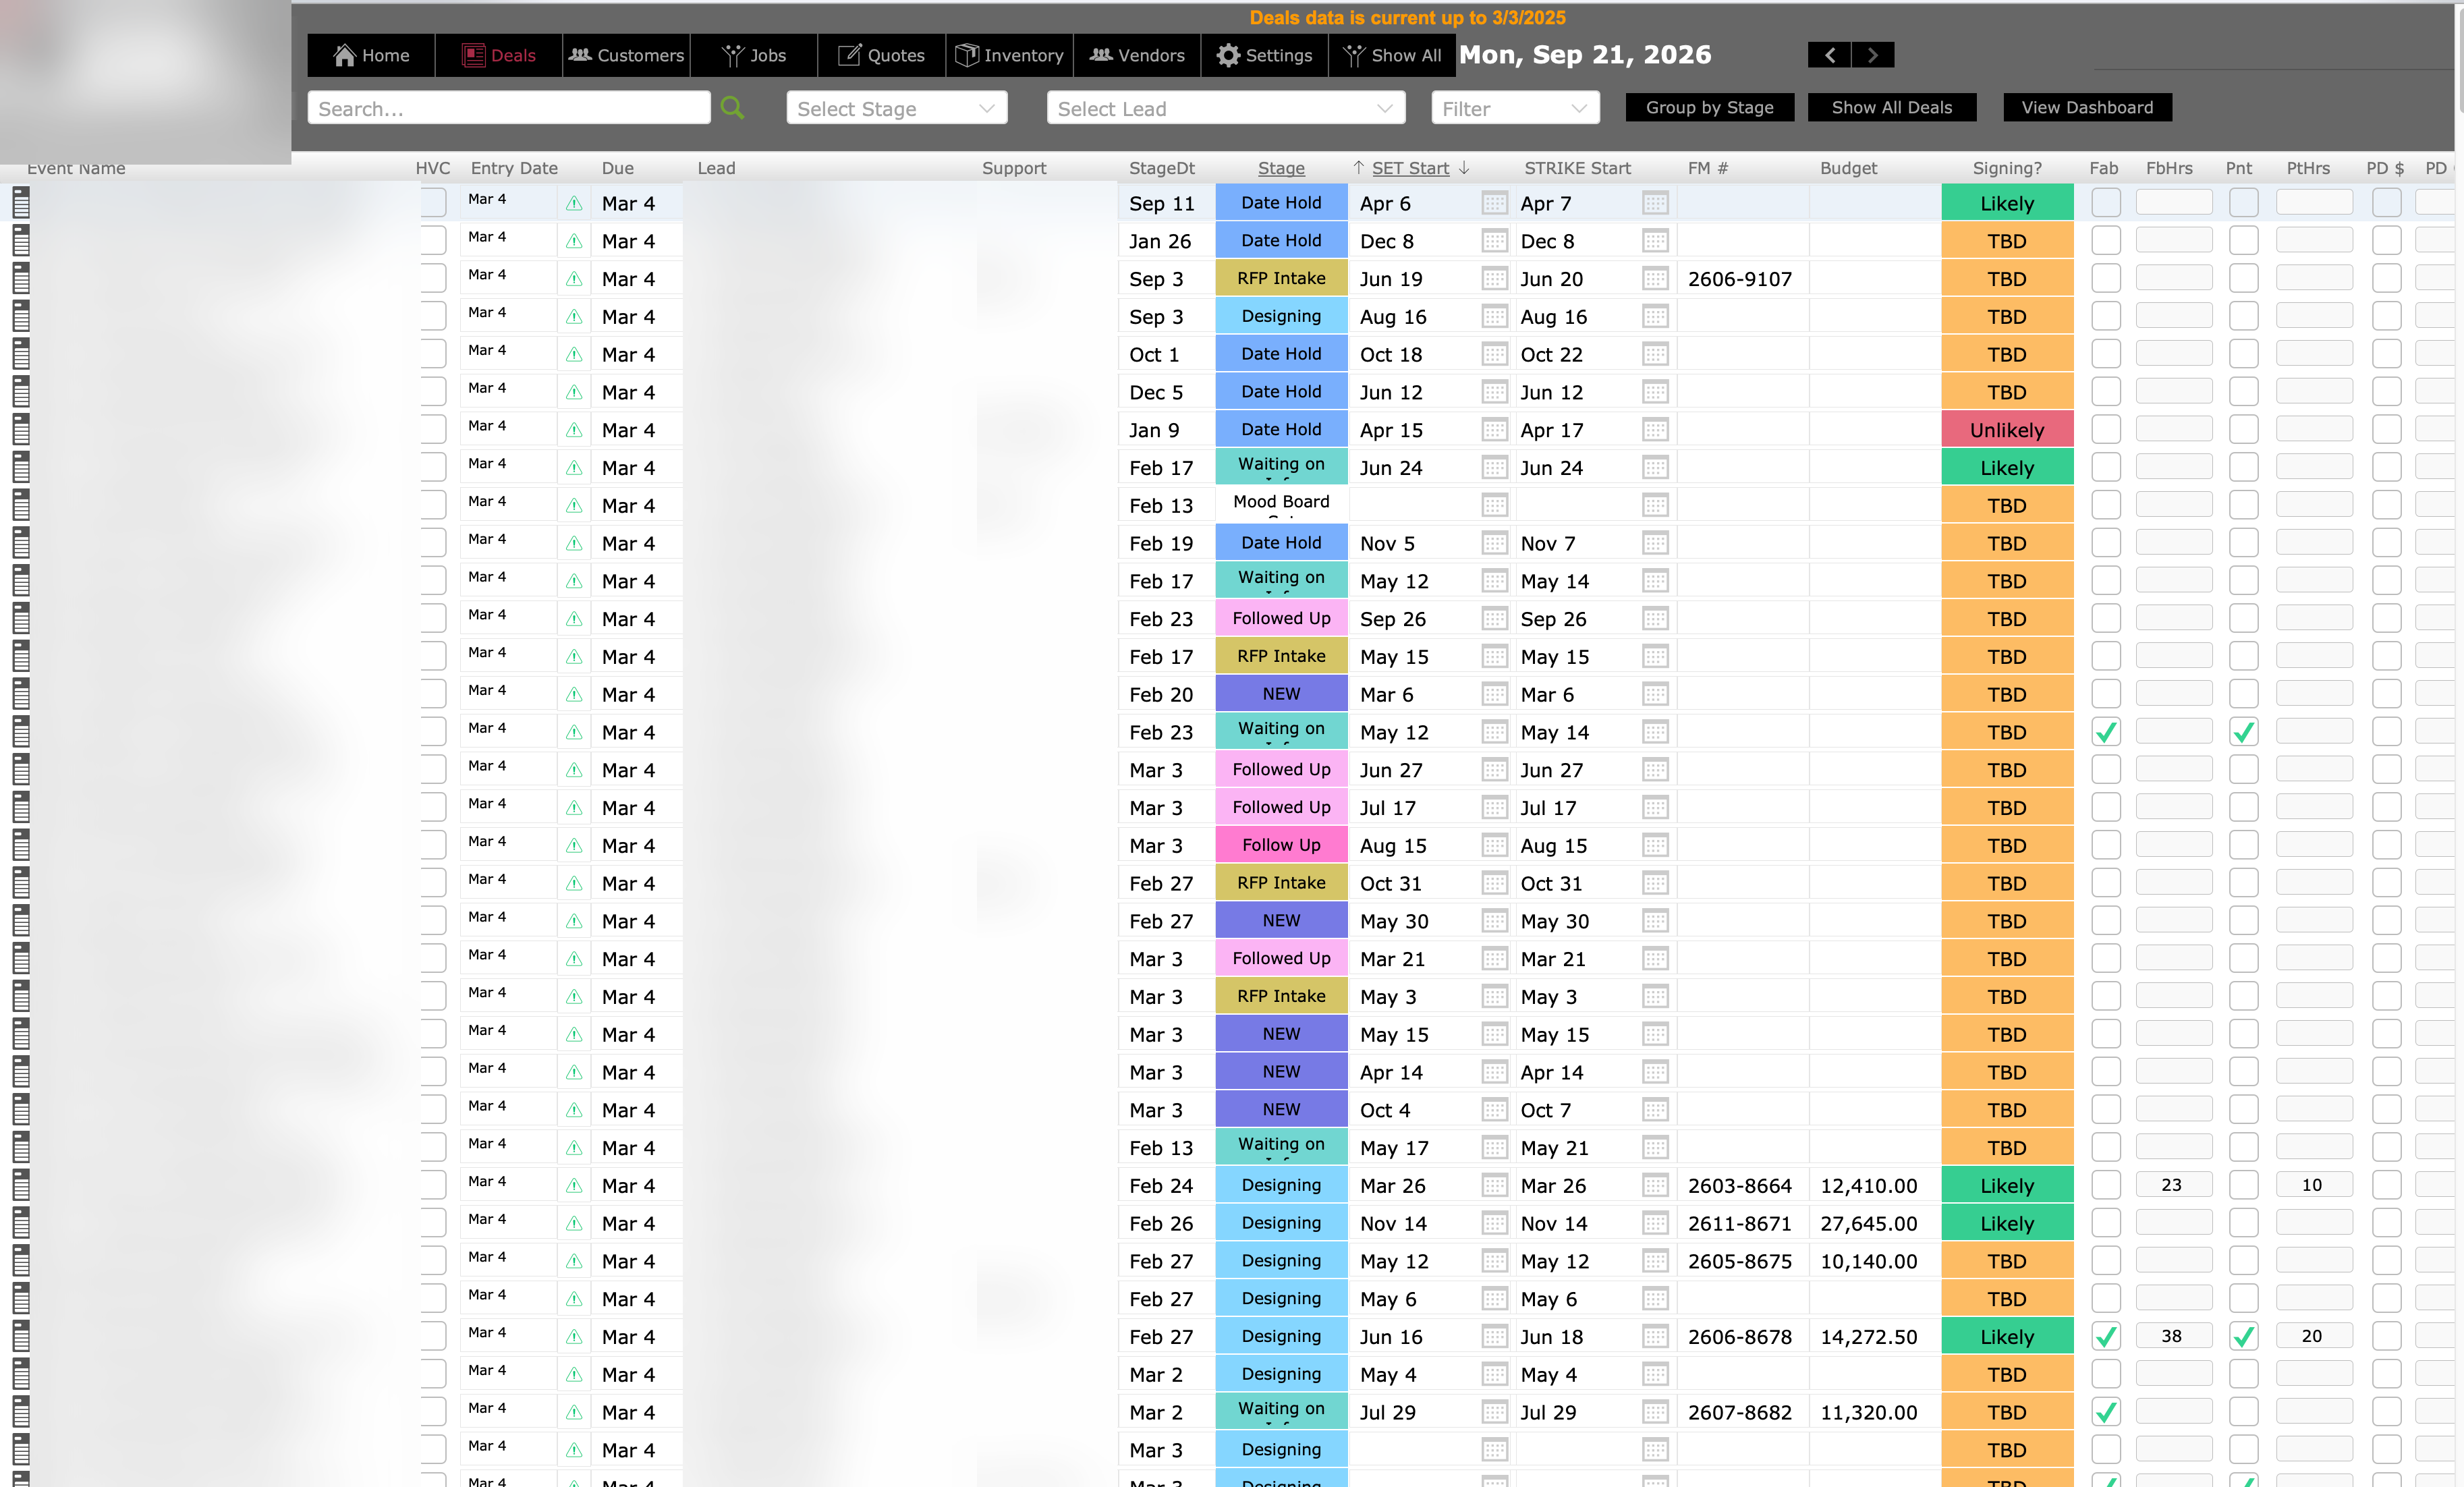
Task: Click FbHrs field showing 23
Action: coord(2173,1185)
